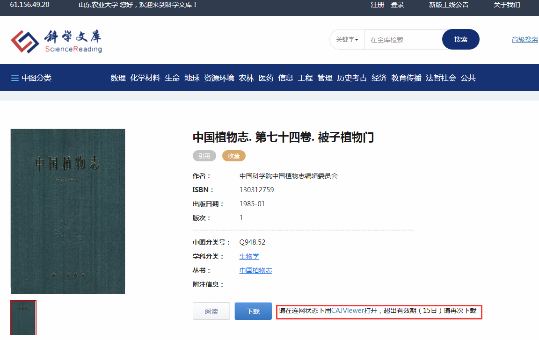Click the 登录 login link

pyautogui.click(x=397, y=5)
